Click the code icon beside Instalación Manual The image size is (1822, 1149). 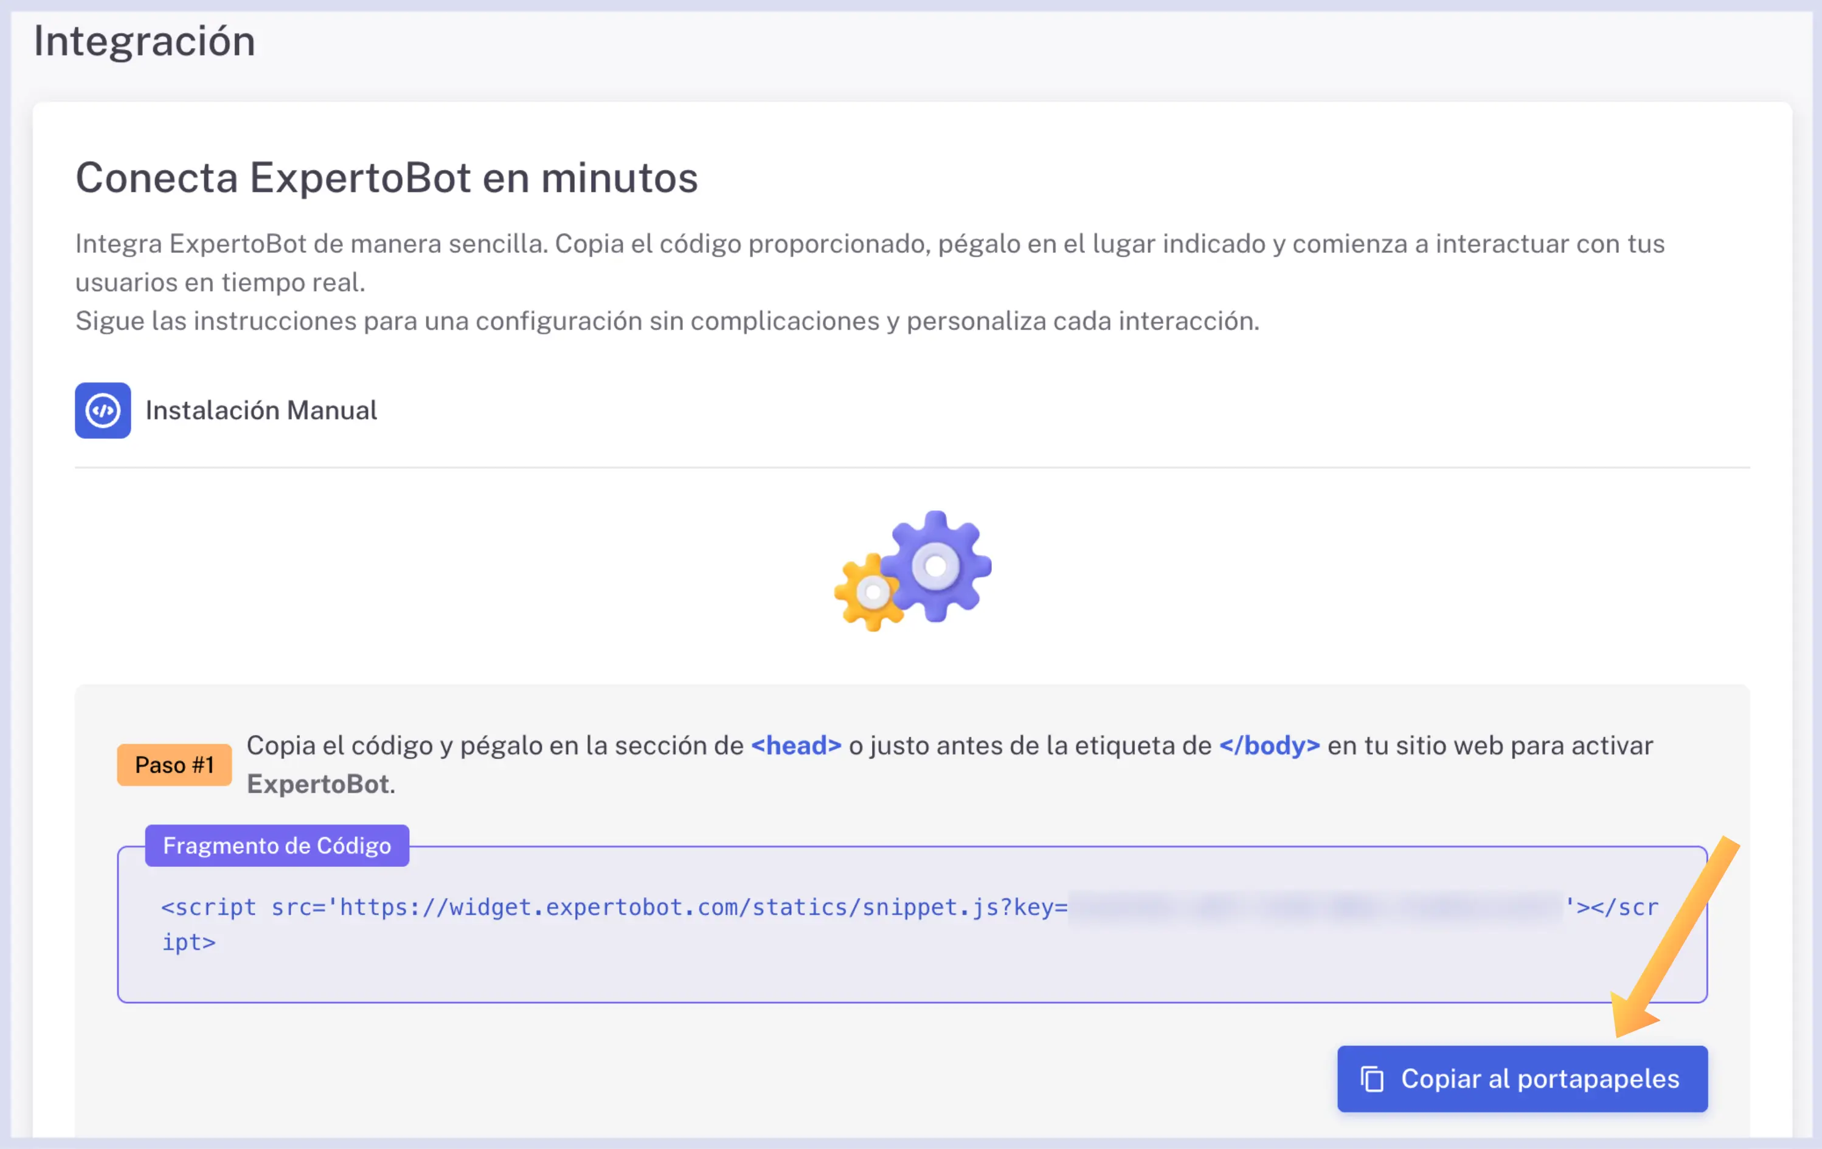click(x=103, y=410)
